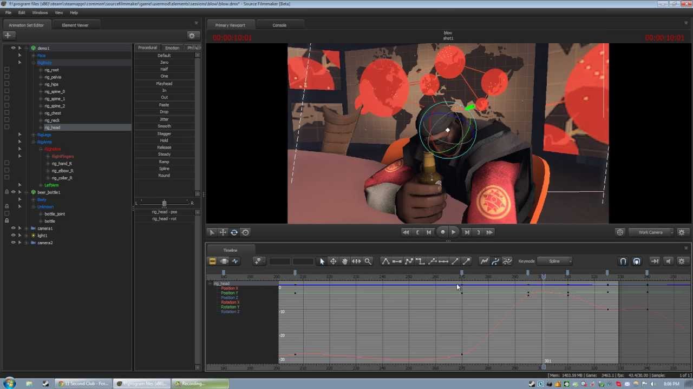693x389 pixels.
Task: Select the hand pan tool in timeline
Action: [x=345, y=261]
